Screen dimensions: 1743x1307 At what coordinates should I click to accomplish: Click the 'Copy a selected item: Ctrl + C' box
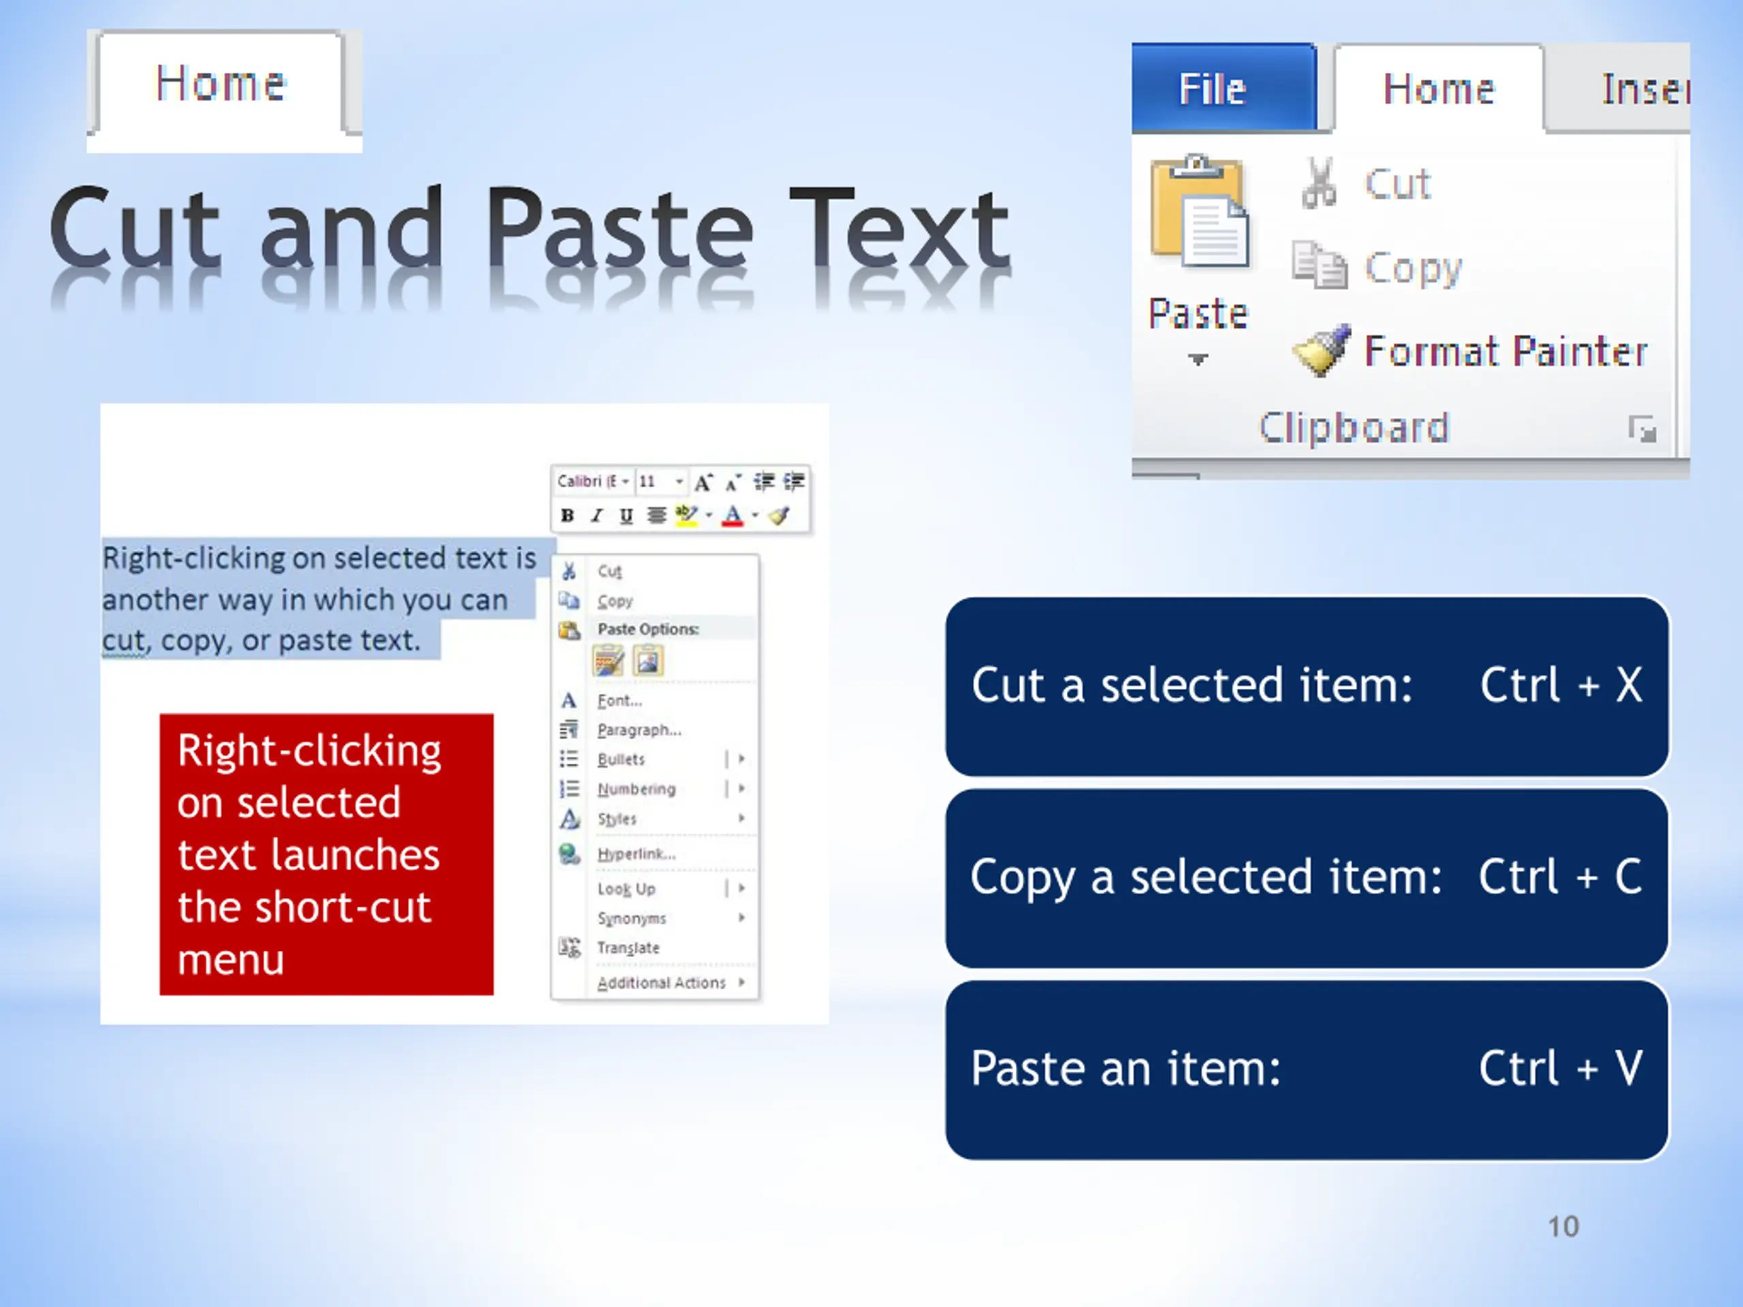point(1307,877)
